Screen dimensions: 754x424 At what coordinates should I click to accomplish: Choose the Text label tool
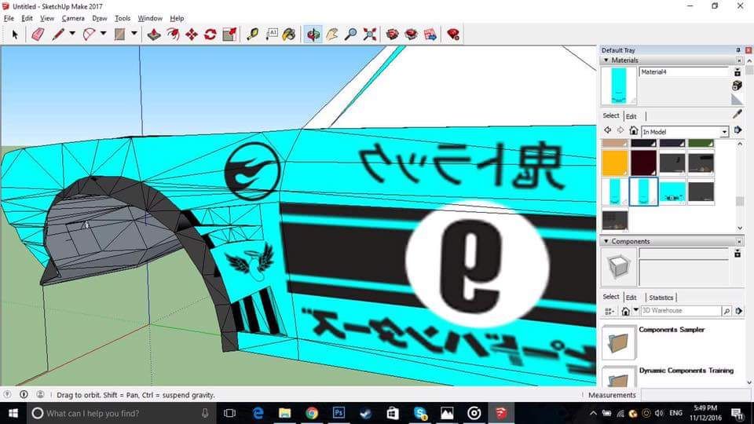coord(272,35)
